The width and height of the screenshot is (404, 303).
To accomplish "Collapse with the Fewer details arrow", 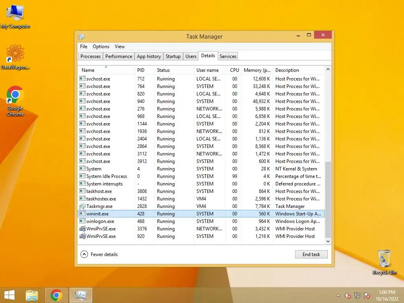I will [84, 254].
